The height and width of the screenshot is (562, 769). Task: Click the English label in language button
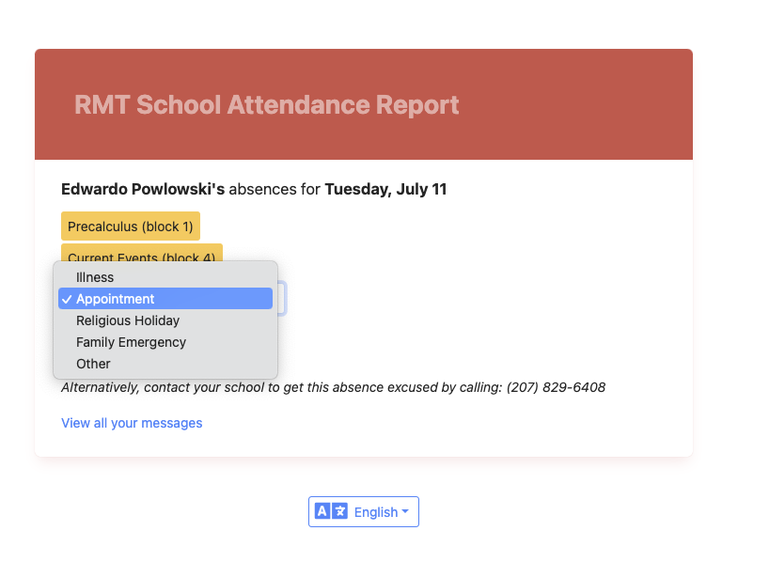click(x=376, y=510)
